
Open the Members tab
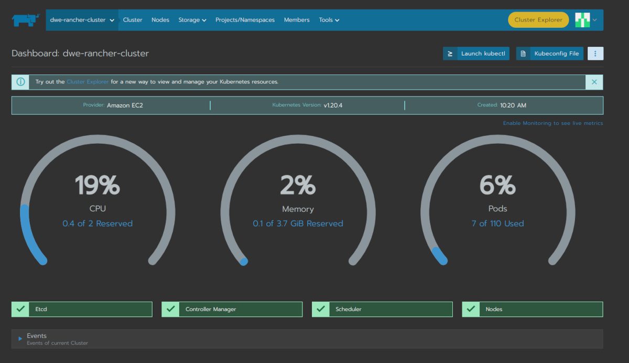pyautogui.click(x=297, y=20)
